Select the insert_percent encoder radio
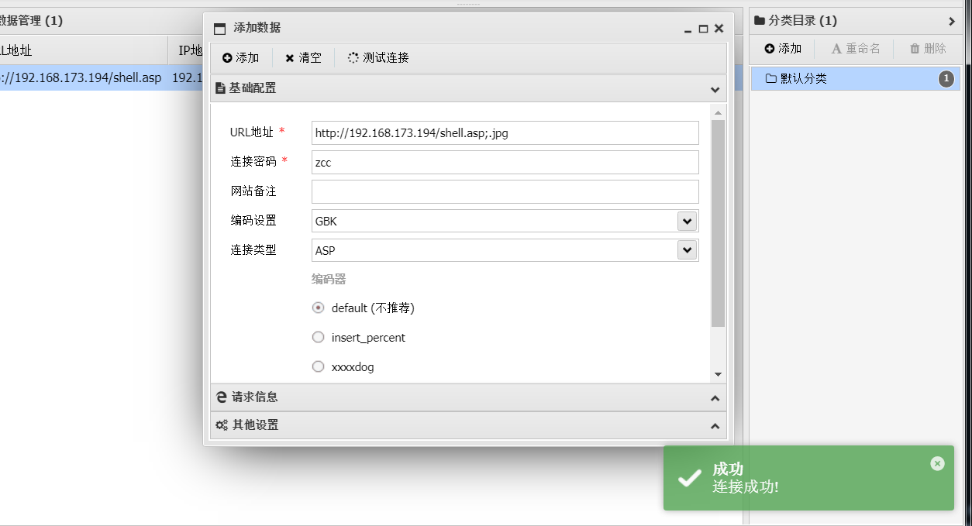 point(318,337)
